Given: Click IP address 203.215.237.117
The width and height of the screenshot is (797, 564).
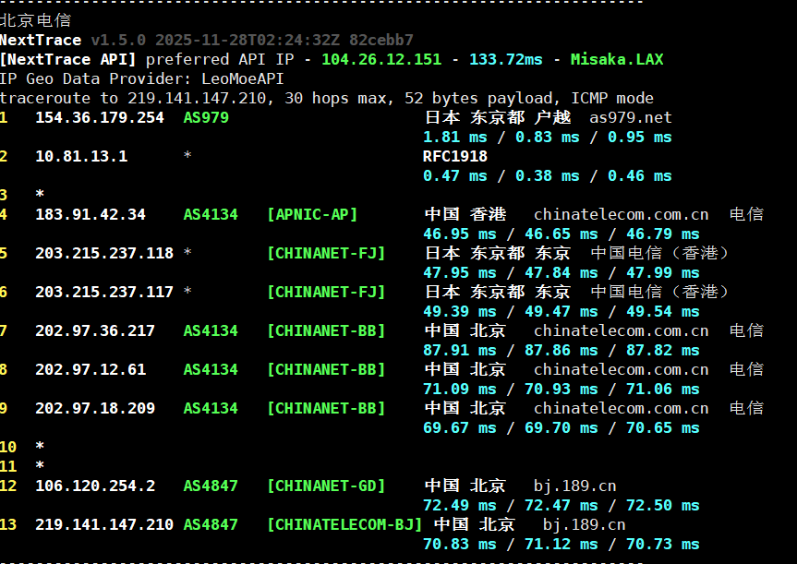Looking at the screenshot, I should tap(104, 292).
